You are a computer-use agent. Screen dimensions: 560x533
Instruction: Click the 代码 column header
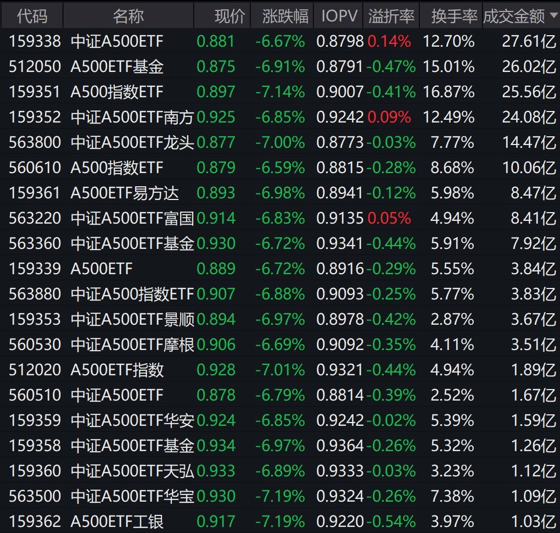pos(32,16)
